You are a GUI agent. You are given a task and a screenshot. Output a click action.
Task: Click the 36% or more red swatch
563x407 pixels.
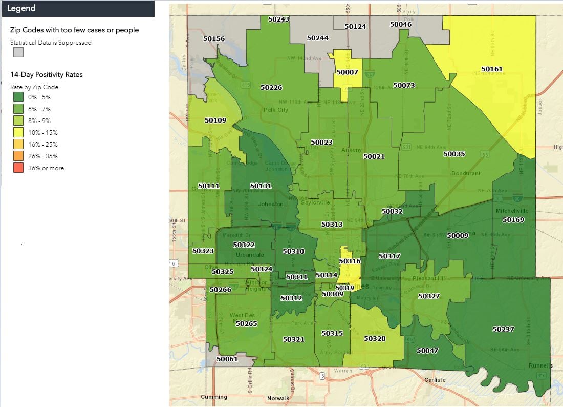point(18,168)
